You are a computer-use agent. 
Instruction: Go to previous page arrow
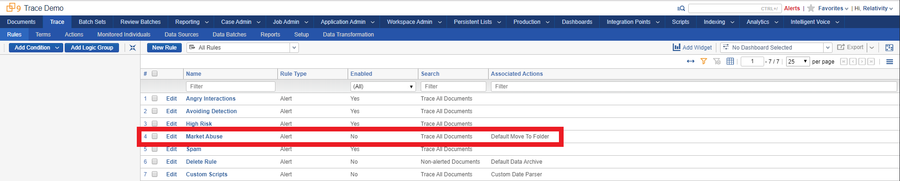(x=853, y=62)
